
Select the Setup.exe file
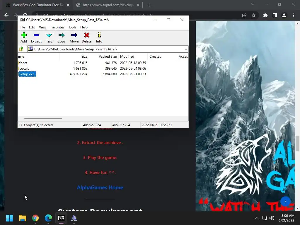click(x=27, y=74)
